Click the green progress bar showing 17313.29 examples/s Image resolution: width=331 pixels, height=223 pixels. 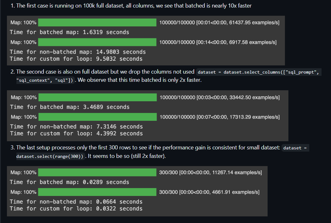[x=97, y=117]
